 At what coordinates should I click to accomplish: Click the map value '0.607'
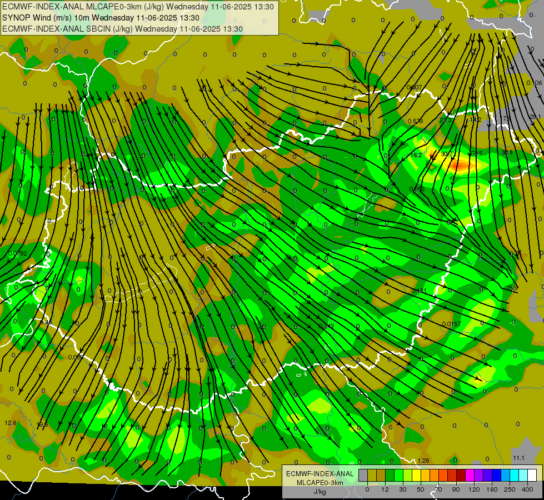pyautogui.click(x=414, y=87)
